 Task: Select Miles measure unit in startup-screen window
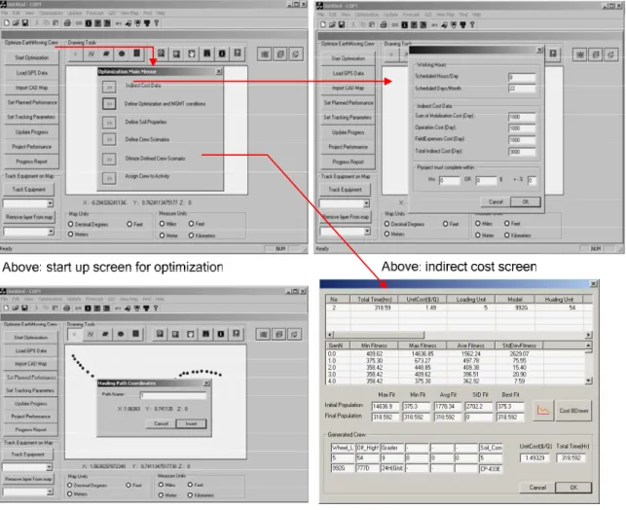(x=162, y=224)
